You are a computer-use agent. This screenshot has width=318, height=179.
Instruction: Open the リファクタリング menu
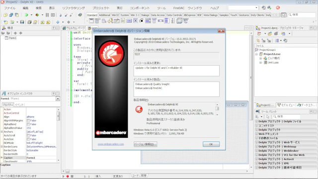tap(74, 8)
